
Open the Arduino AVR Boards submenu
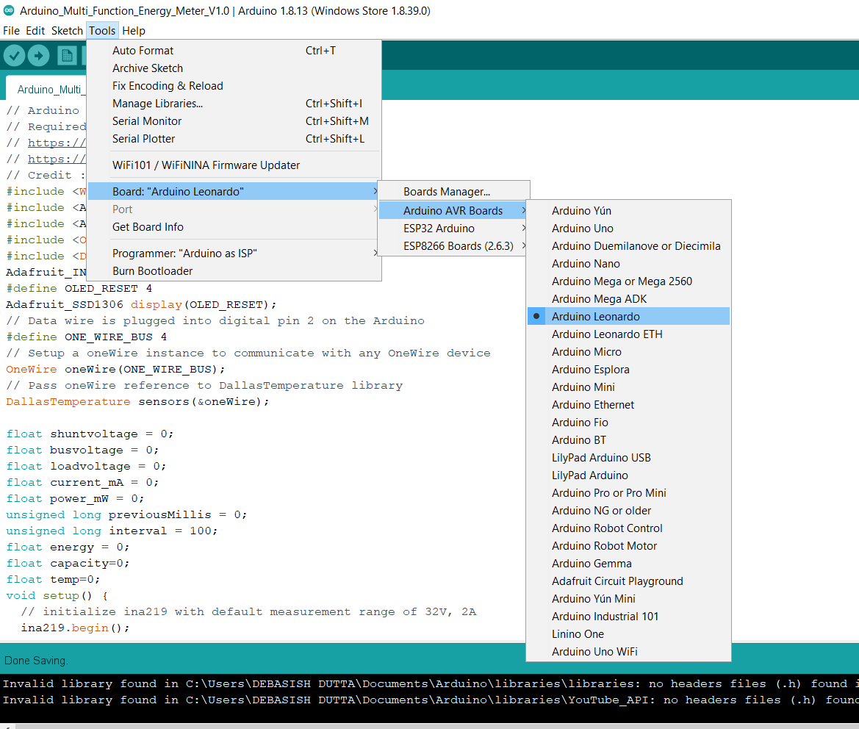tap(453, 211)
